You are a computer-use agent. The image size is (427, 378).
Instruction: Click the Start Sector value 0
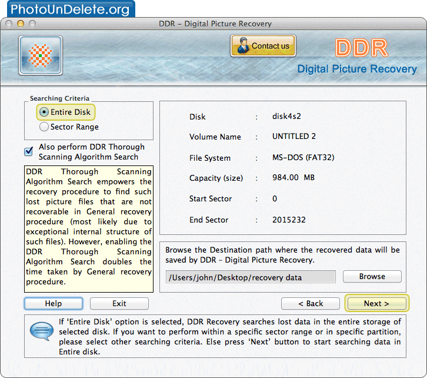pyautogui.click(x=275, y=198)
